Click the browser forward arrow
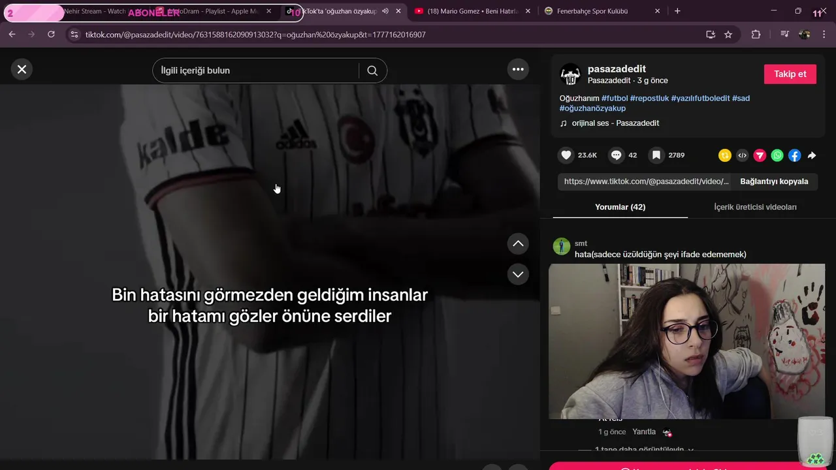This screenshot has width=836, height=470. 31,35
